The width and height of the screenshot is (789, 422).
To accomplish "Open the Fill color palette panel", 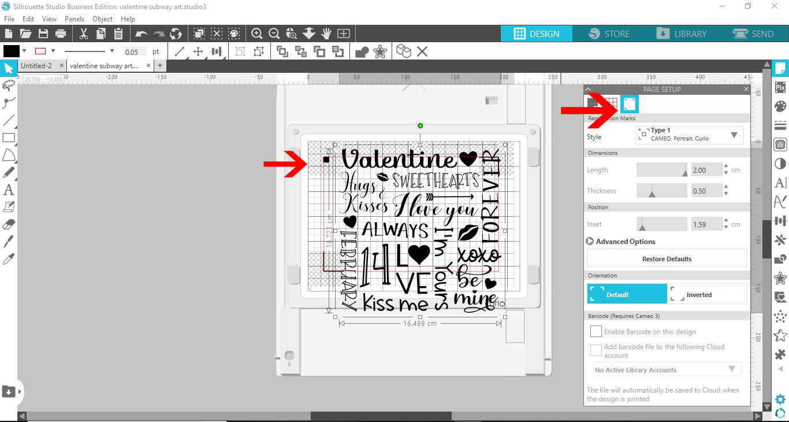I will 780,107.
